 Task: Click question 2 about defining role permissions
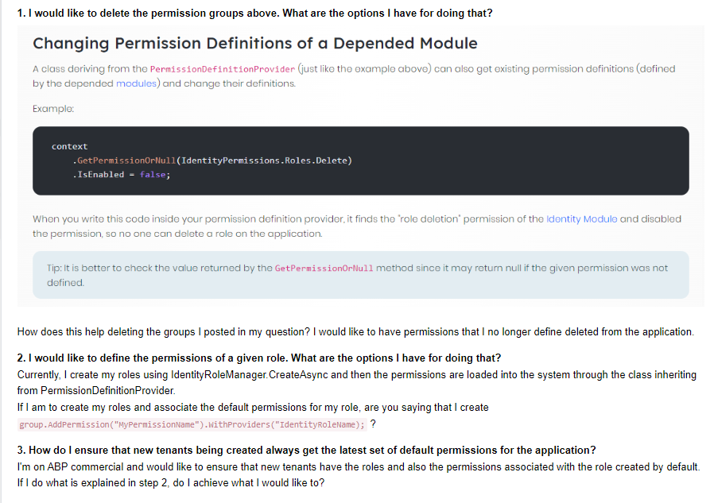[259, 358]
